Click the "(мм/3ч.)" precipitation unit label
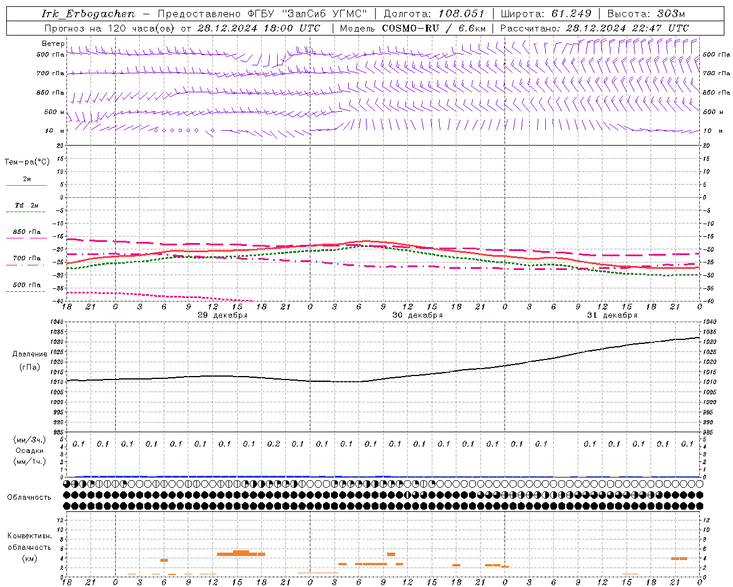The height and width of the screenshot is (587, 733). coord(30,440)
